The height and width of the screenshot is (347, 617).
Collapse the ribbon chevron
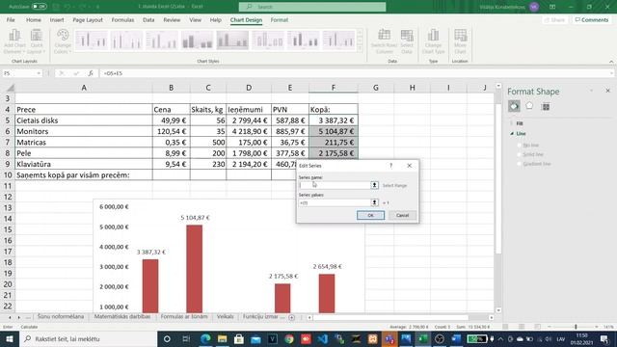click(x=611, y=62)
